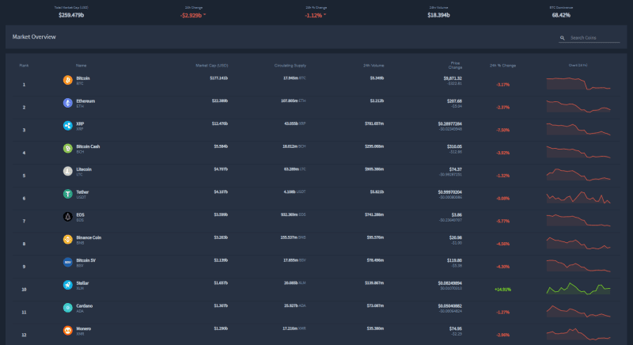Select the EOS black icon

click(x=67, y=216)
